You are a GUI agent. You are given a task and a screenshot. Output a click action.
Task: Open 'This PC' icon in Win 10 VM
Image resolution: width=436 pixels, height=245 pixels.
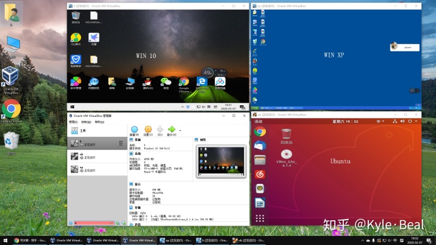coord(130,83)
